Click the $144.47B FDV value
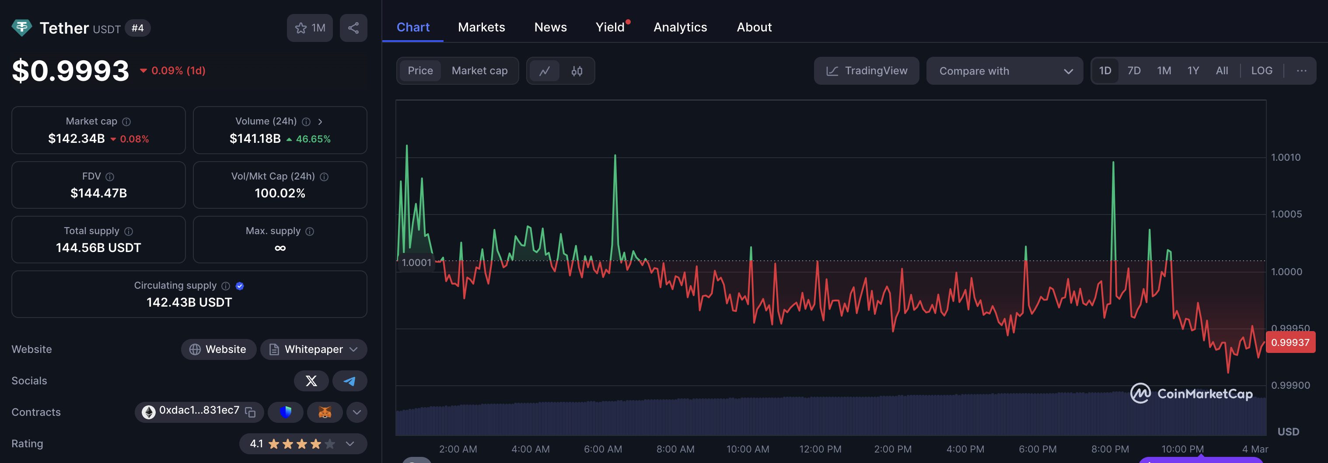The height and width of the screenshot is (463, 1328). click(x=98, y=193)
